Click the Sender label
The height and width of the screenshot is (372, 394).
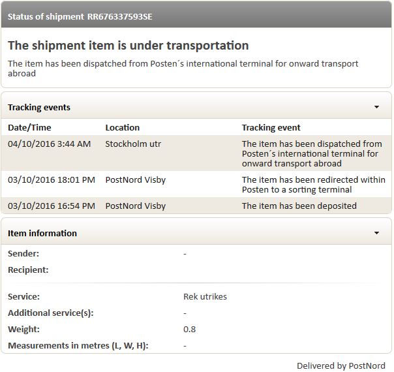click(23, 253)
